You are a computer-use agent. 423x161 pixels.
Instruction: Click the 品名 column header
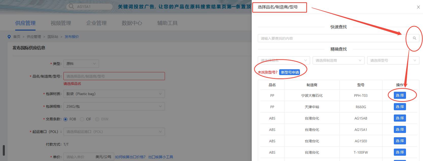point(272,85)
